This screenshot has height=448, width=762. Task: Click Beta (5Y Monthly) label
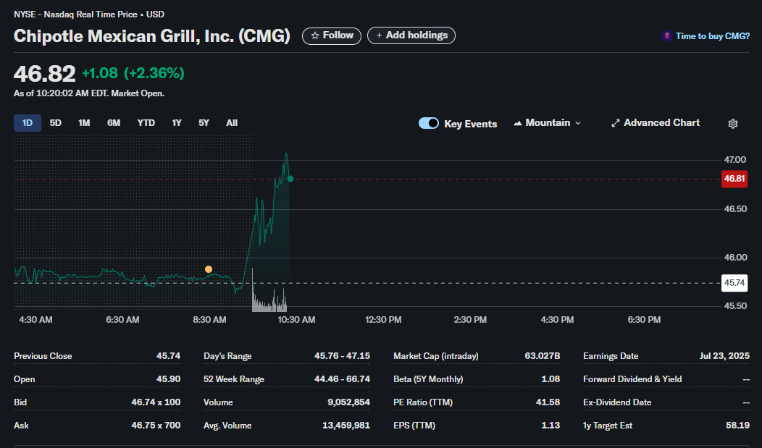[x=428, y=379]
